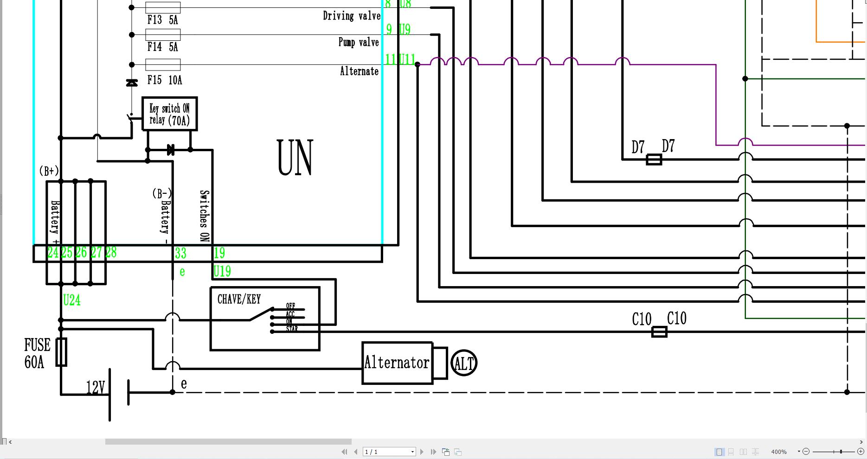Click the green U24 label
Screen dimensions: 867x459
[72, 300]
